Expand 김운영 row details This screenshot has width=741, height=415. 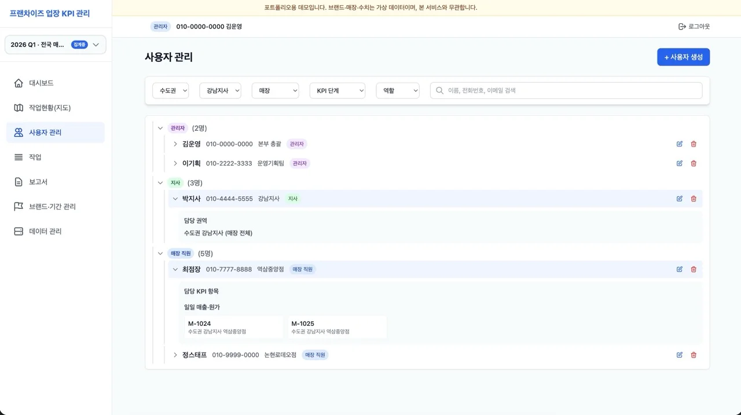tap(175, 144)
